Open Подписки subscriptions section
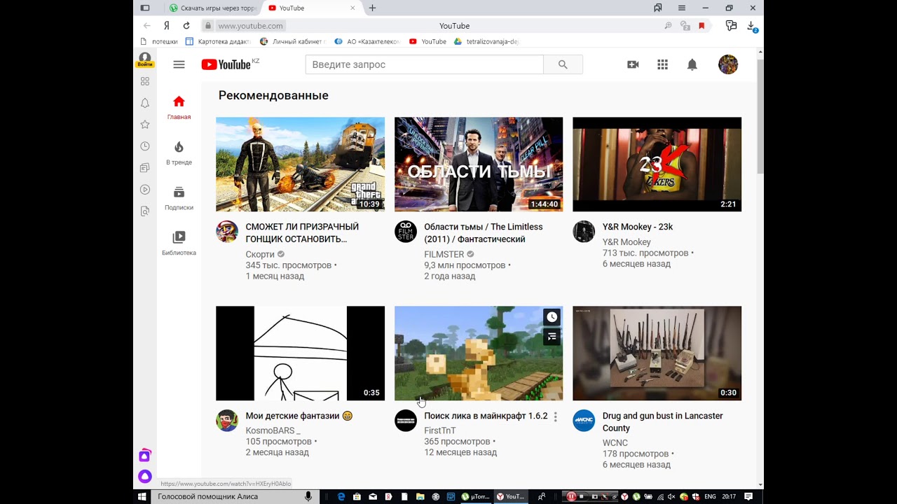The width and height of the screenshot is (897, 504). pyautogui.click(x=179, y=198)
